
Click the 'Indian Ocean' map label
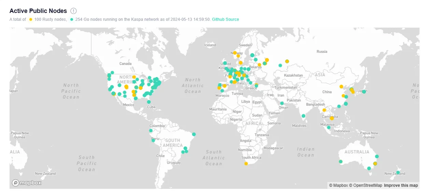coord(306,152)
